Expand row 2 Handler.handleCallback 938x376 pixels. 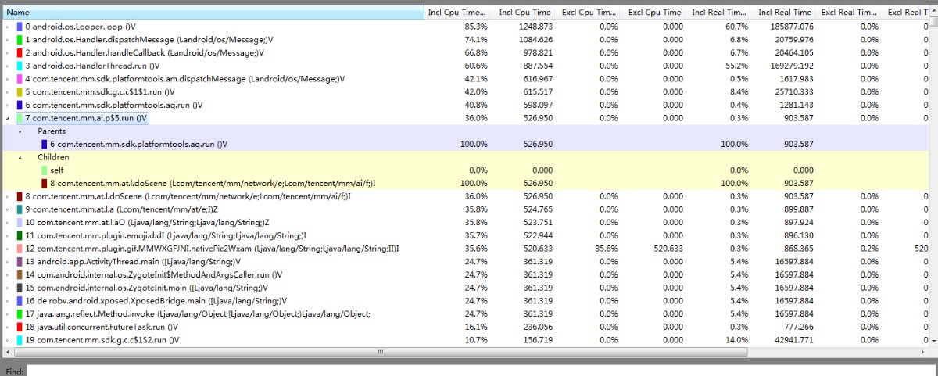point(8,52)
